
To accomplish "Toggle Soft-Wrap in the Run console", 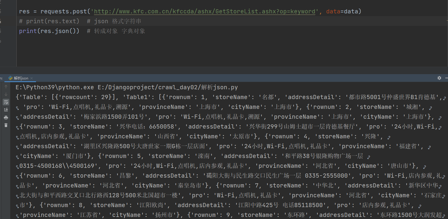I will (6, 102).
